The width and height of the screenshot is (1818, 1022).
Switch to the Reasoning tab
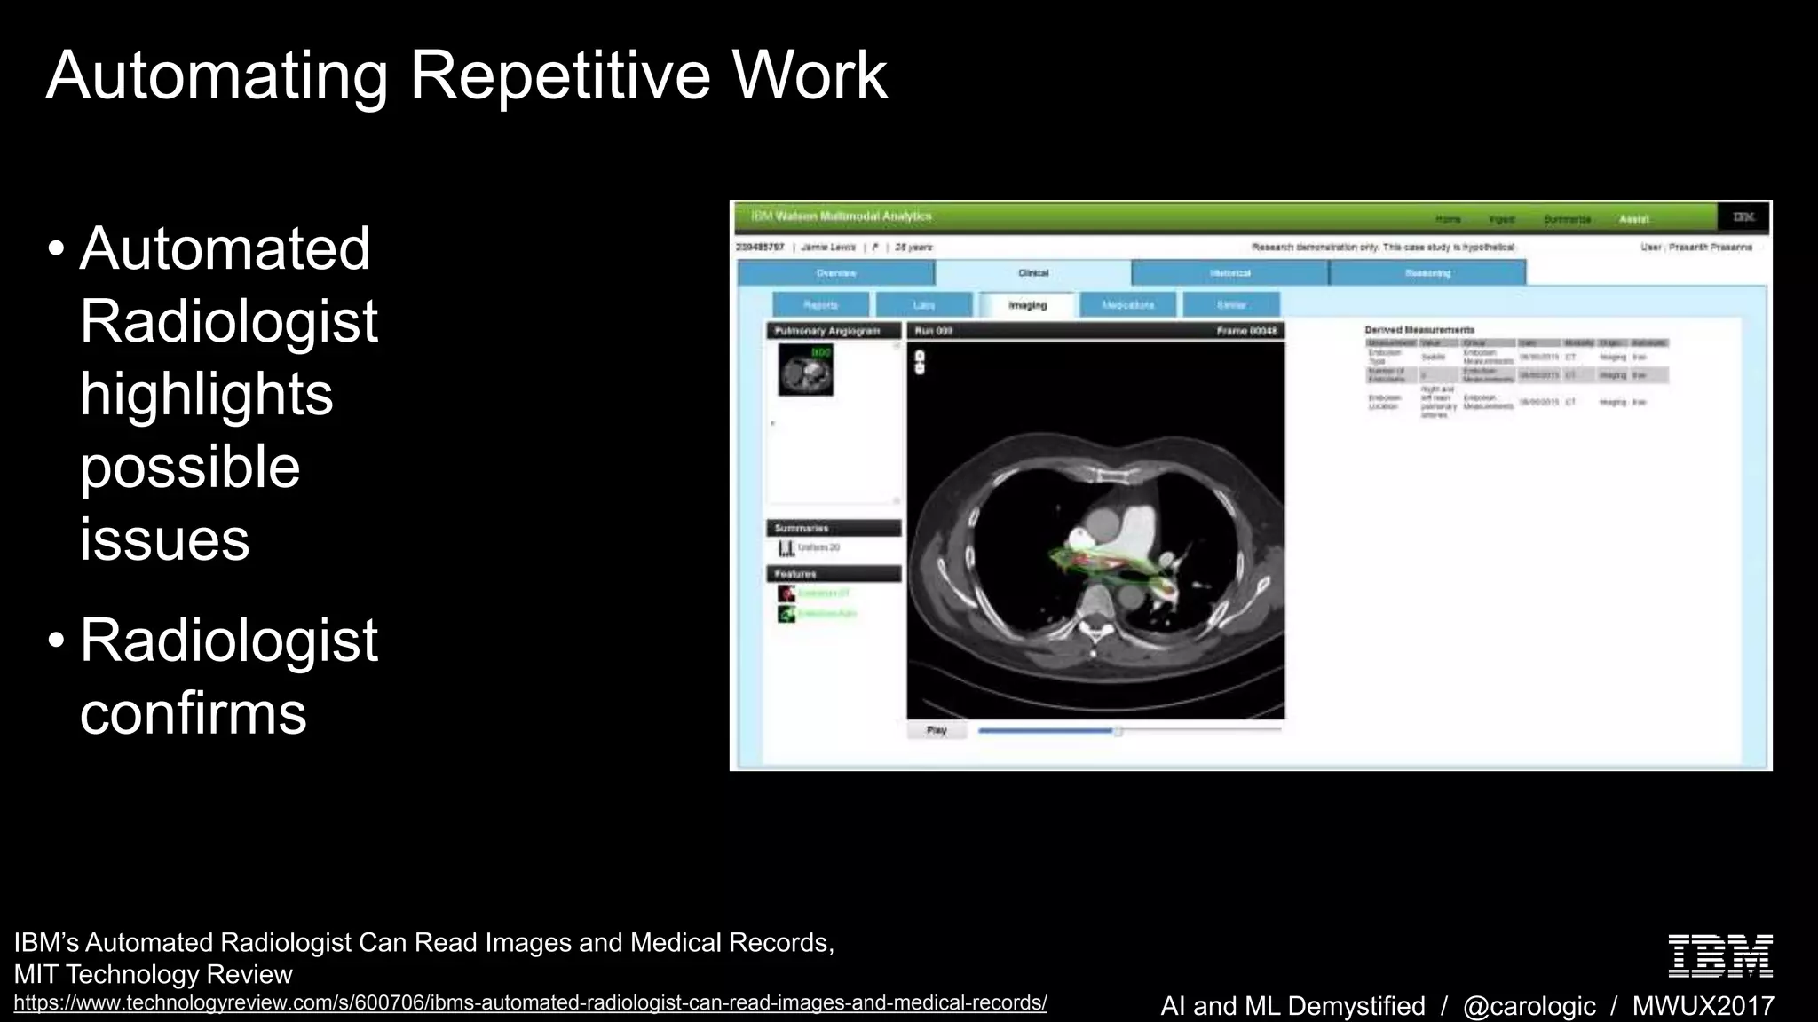pyautogui.click(x=1427, y=273)
